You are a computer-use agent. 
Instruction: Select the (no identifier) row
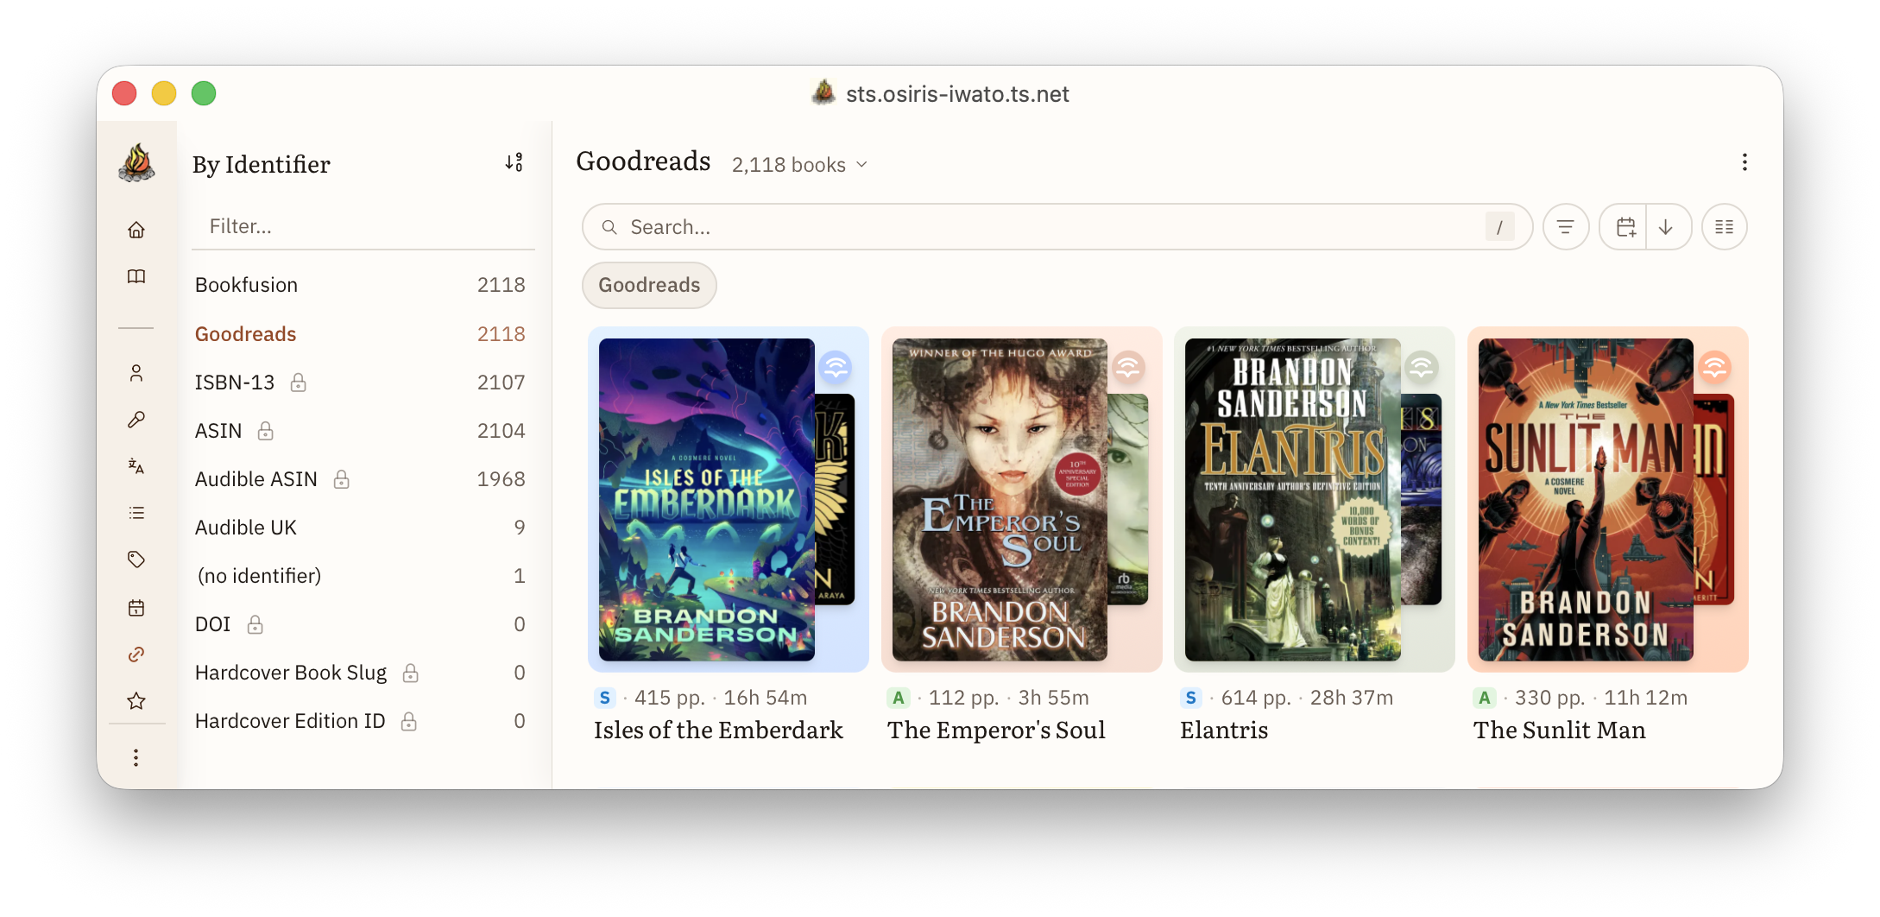coord(360,576)
